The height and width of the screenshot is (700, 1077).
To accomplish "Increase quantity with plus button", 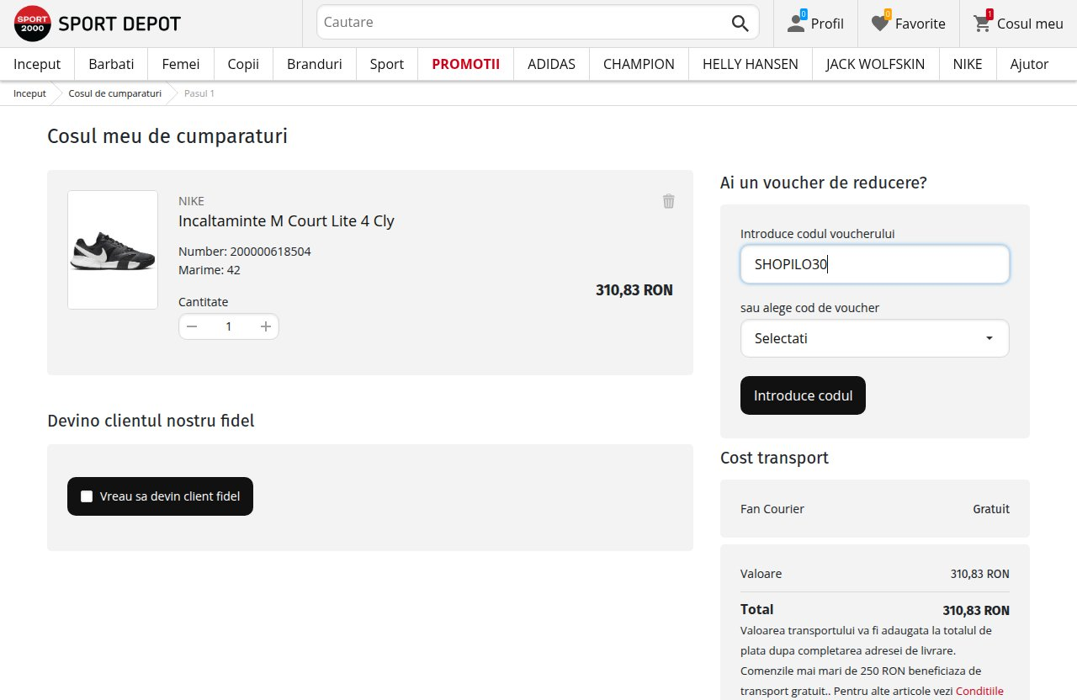I will [x=266, y=326].
